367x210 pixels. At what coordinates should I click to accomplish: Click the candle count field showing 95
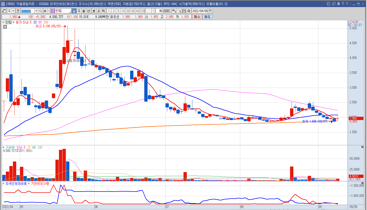pyautogui.click(x=159, y=11)
